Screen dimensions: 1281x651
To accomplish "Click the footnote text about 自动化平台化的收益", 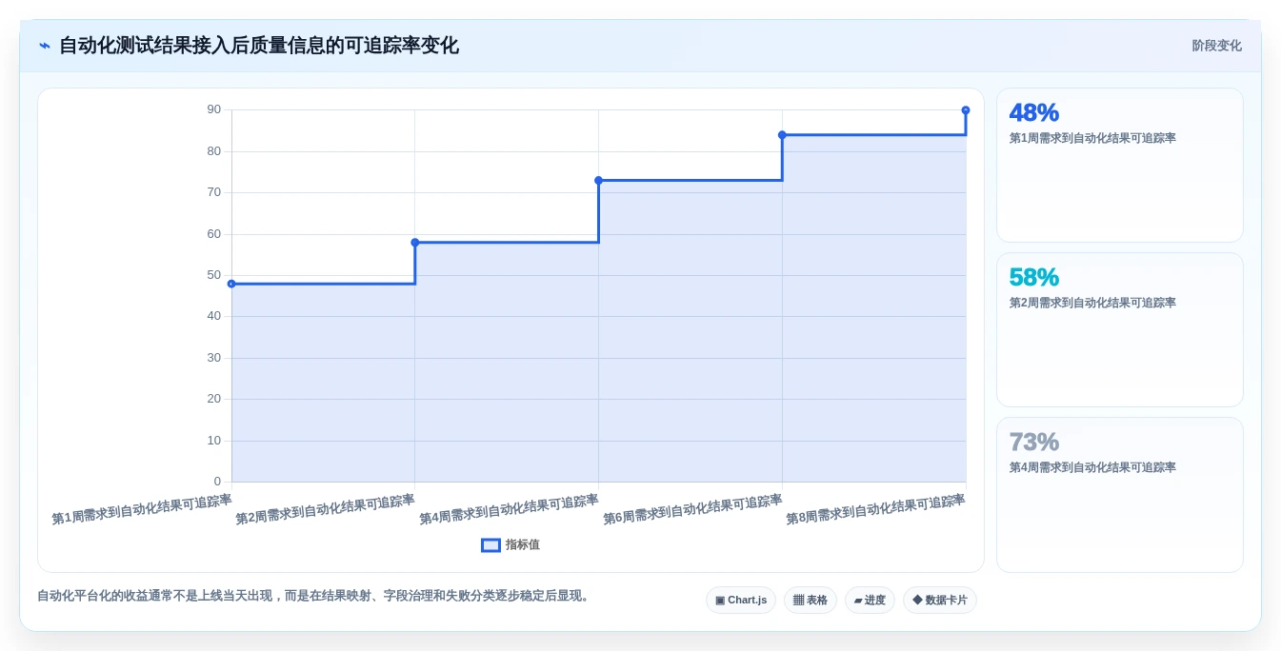I will click(315, 596).
